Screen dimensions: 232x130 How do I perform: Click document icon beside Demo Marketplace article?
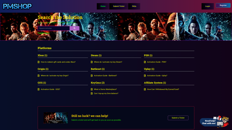[x=92, y=89]
